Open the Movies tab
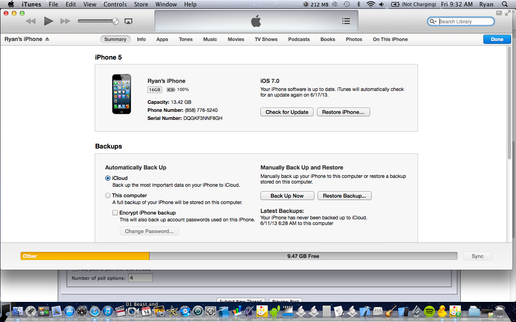516x322 pixels. 236,39
